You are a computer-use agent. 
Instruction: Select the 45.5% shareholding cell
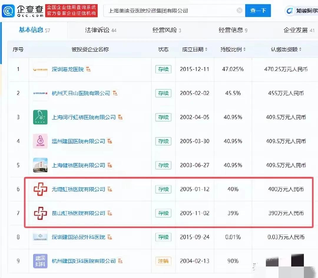[233, 93]
